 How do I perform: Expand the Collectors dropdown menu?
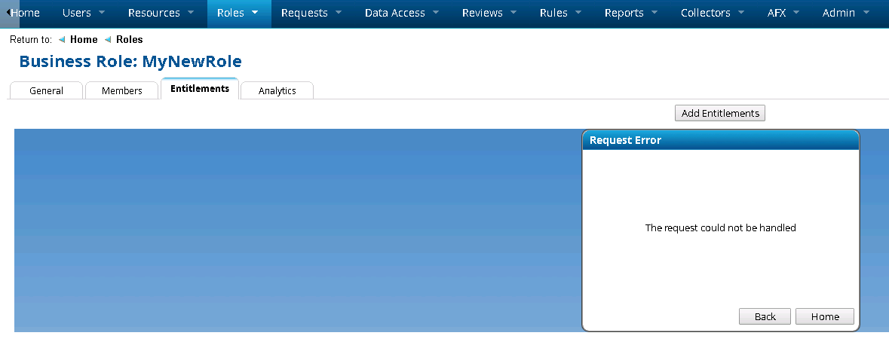point(713,13)
